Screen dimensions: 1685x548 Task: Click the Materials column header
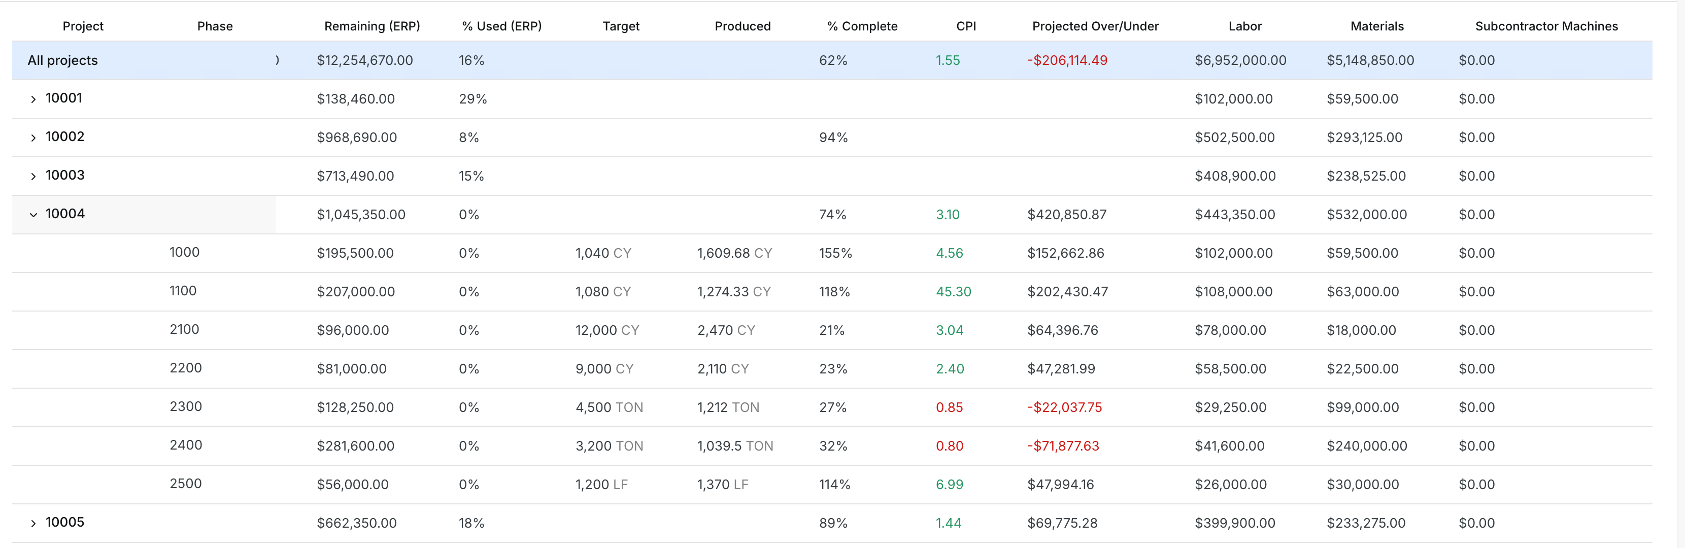pos(1377,26)
